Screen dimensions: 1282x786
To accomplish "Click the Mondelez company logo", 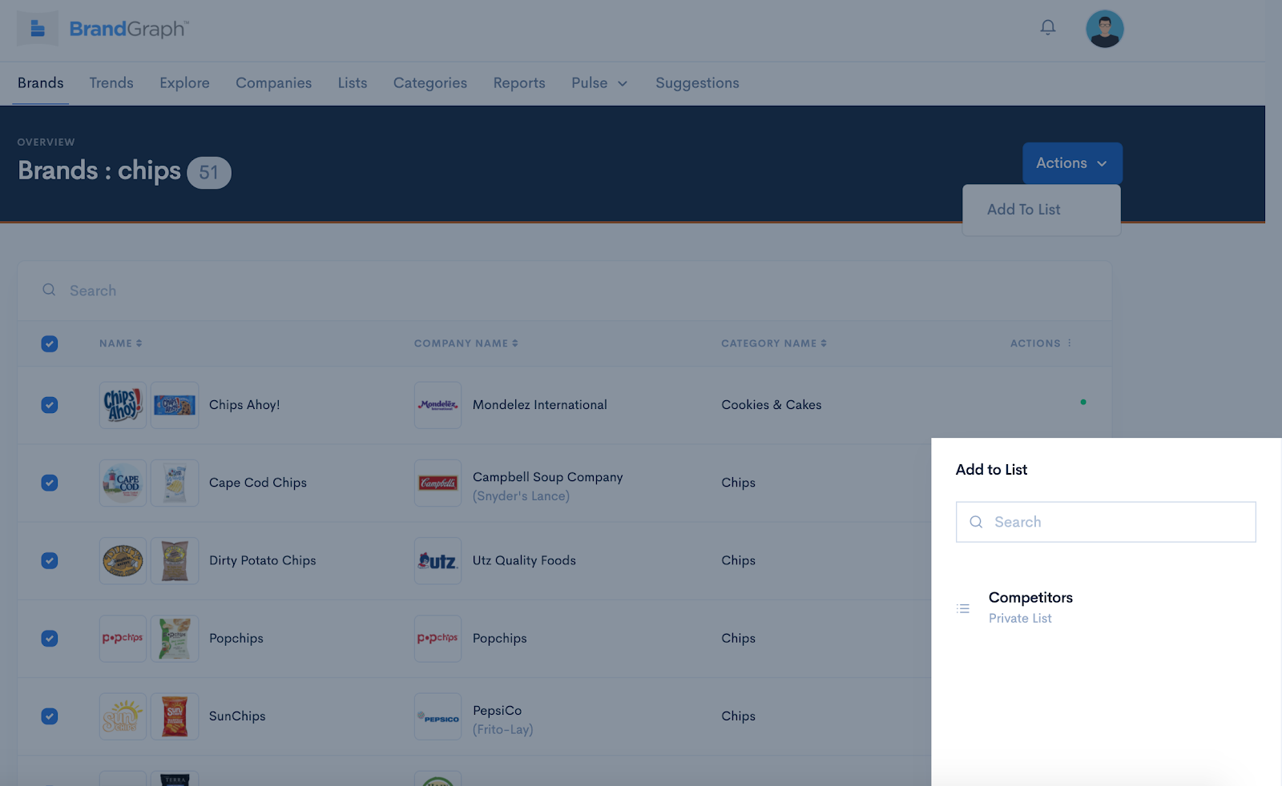I will (437, 405).
